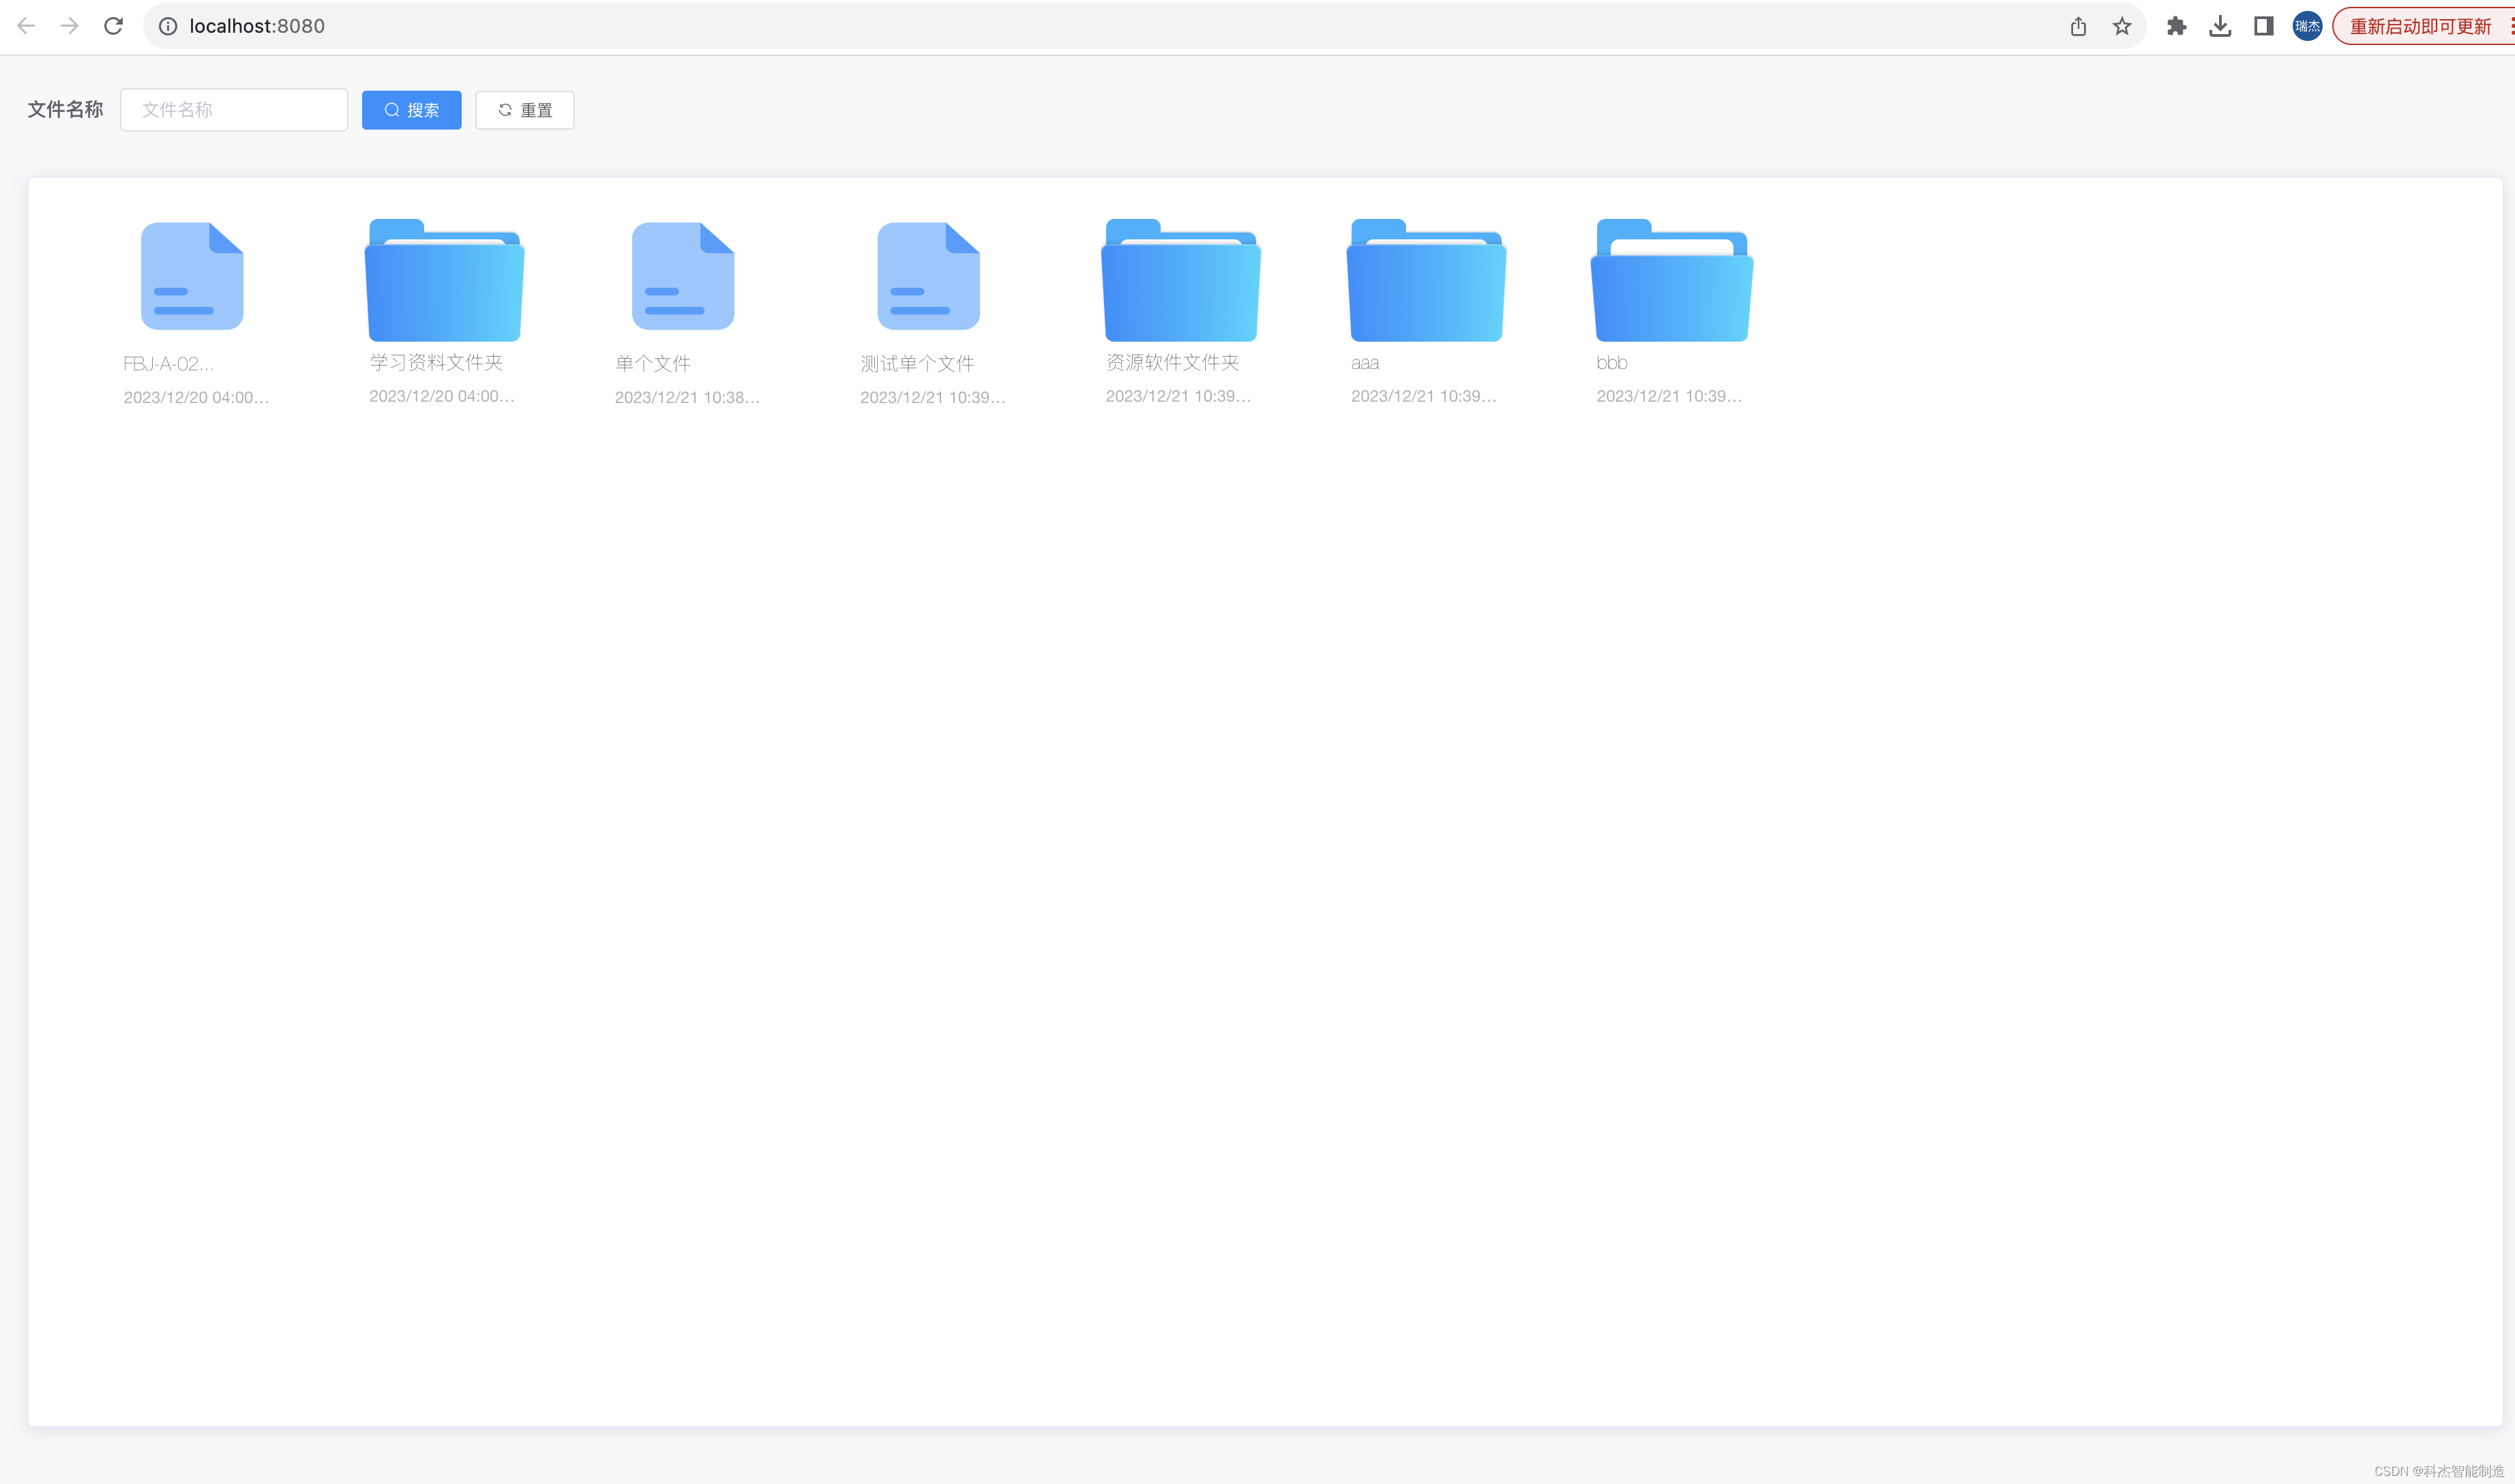Viewport: 2515px width, 1484px height.
Task: Click the 重置 reset button
Action: (524, 110)
